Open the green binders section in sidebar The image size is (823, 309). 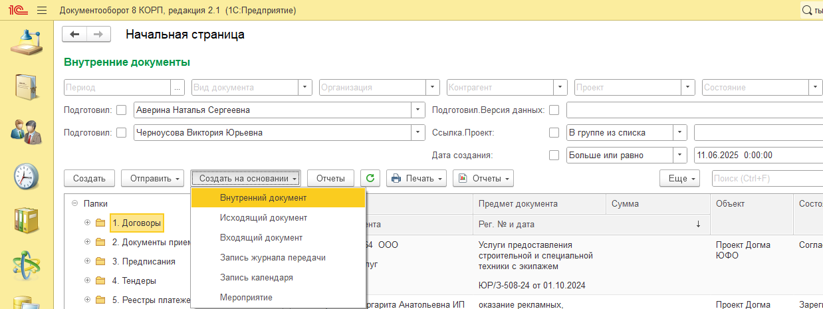pos(27,221)
